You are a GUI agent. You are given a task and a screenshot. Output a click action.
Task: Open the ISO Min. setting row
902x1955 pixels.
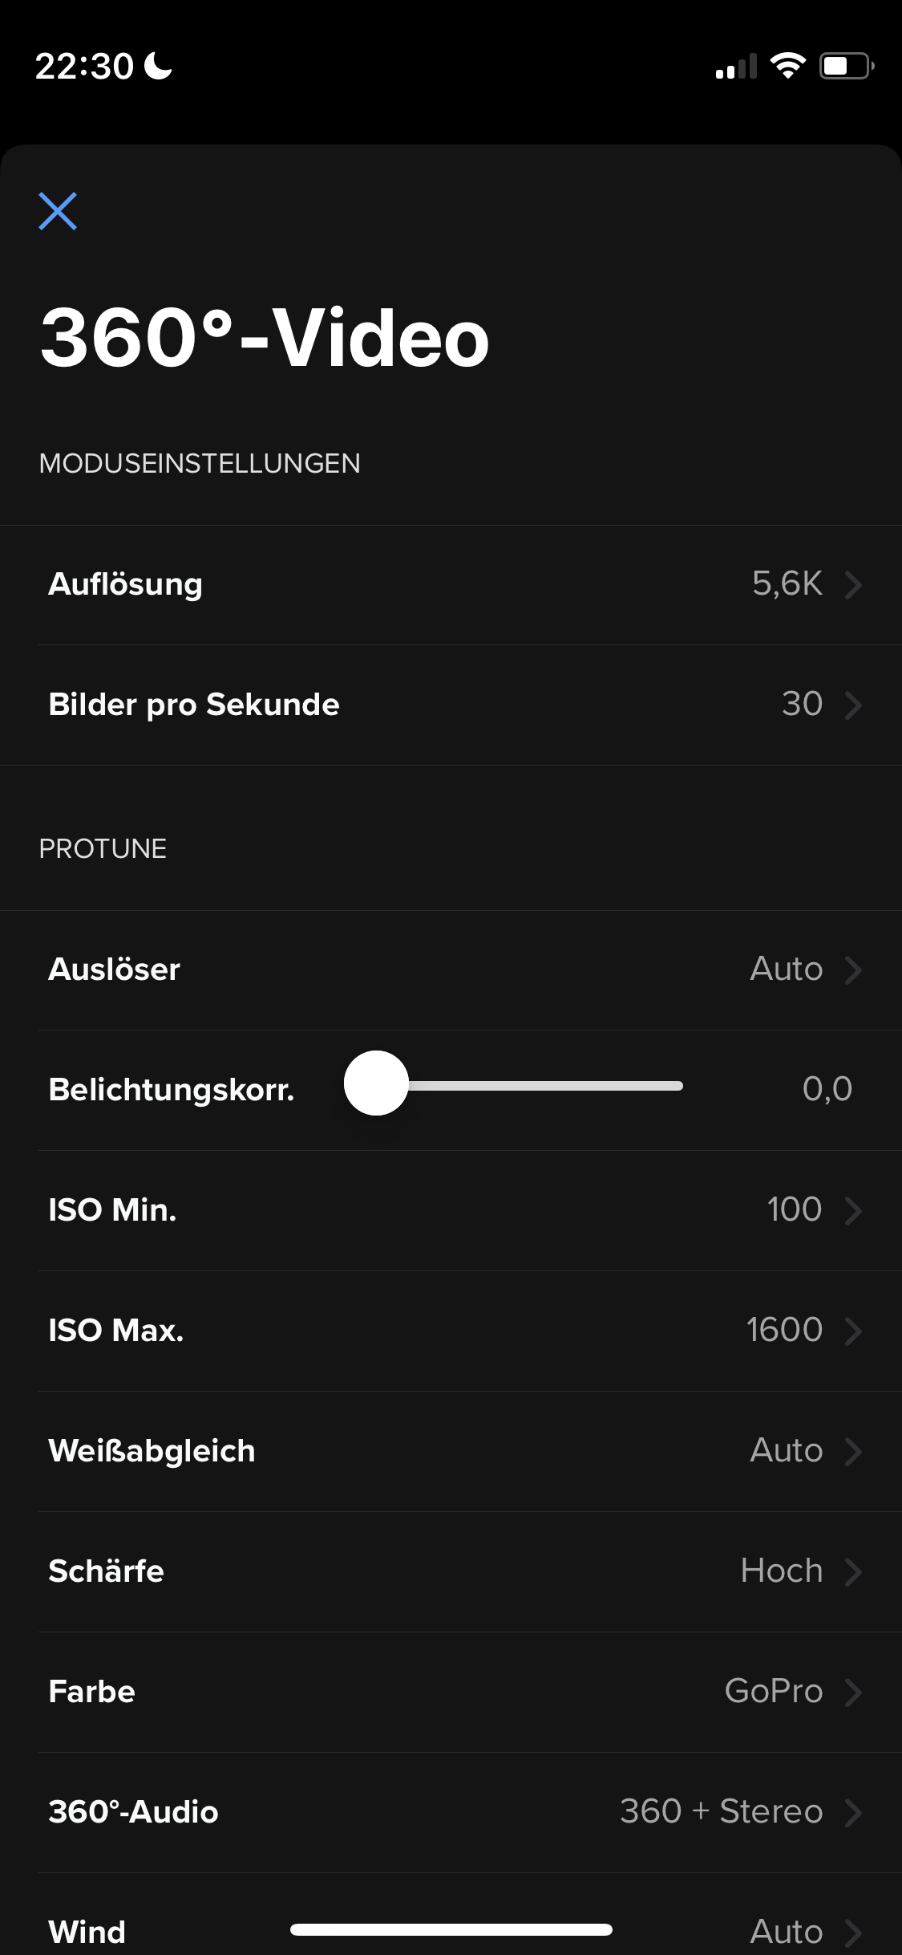(x=451, y=1211)
